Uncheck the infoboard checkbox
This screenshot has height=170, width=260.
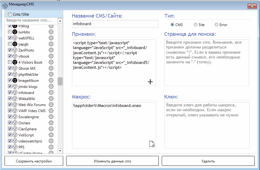click(10, 92)
